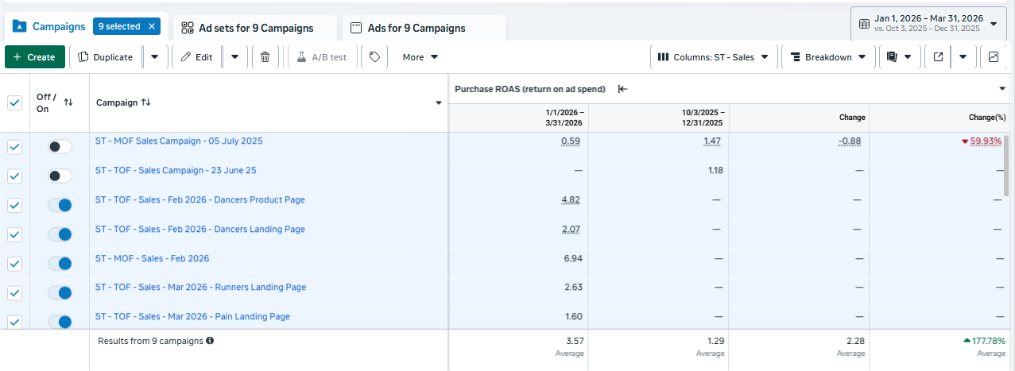Delete selected campaigns with trash icon
This screenshot has width=1015, height=371.
(265, 57)
